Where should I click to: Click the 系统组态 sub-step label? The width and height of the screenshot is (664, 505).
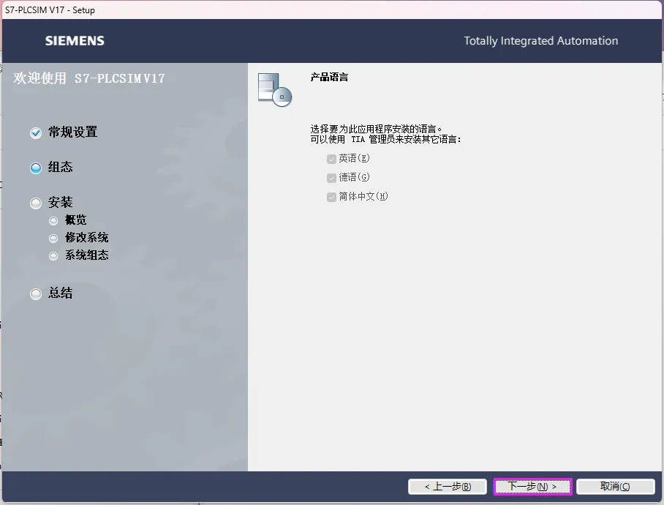[x=87, y=255]
